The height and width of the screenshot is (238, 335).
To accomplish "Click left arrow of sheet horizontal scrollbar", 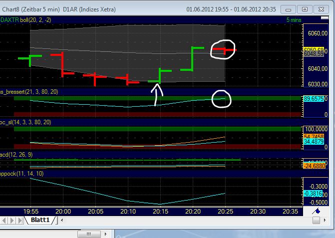I will click(x=62, y=220).
